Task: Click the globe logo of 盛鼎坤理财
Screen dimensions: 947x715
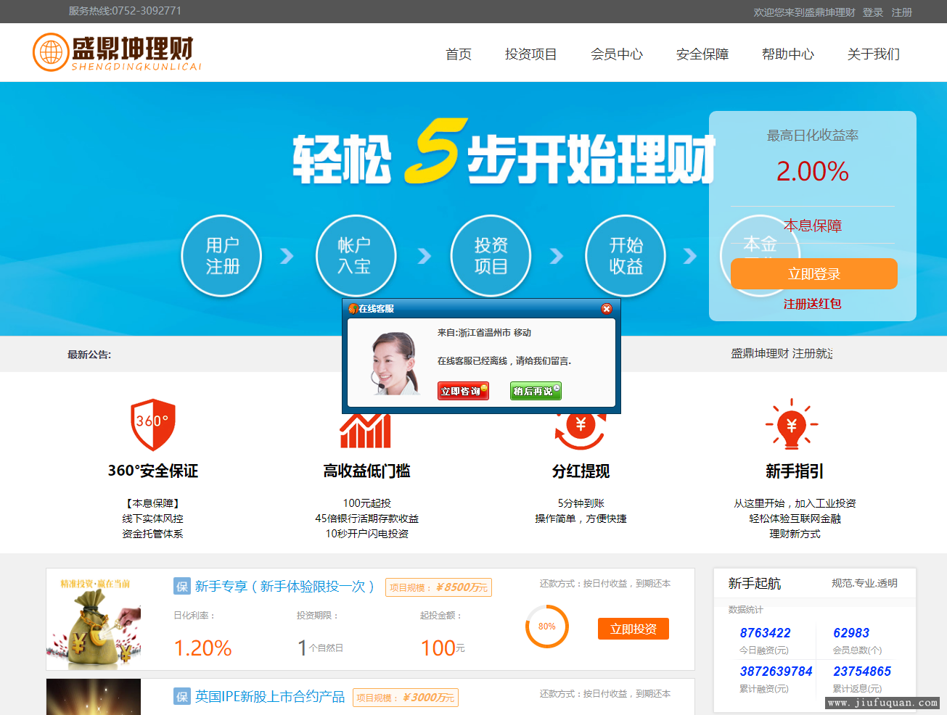Action: 51,52
